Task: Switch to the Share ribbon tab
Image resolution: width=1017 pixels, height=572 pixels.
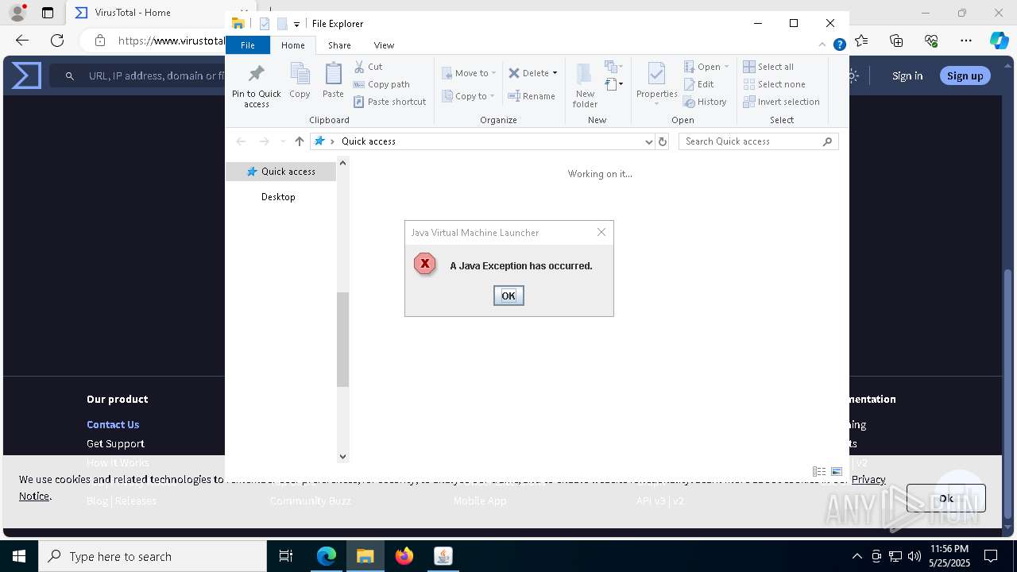Action: pos(339,45)
